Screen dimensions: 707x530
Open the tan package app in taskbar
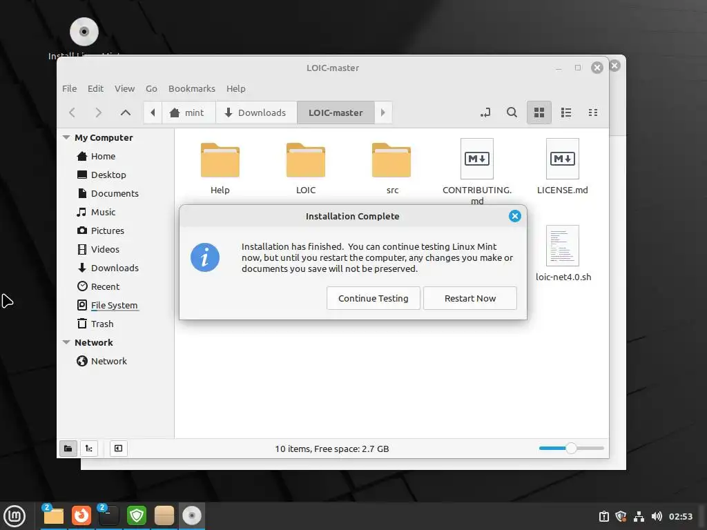pyautogui.click(x=164, y=516)
